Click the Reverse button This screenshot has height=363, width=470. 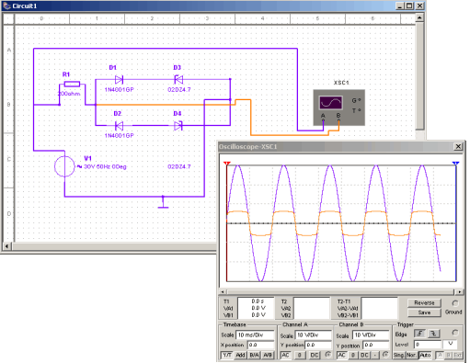point(424,302)
